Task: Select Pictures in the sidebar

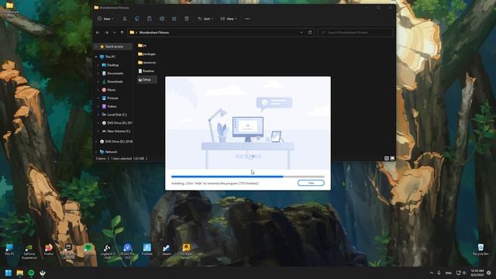Action: (x=110, y=98)
